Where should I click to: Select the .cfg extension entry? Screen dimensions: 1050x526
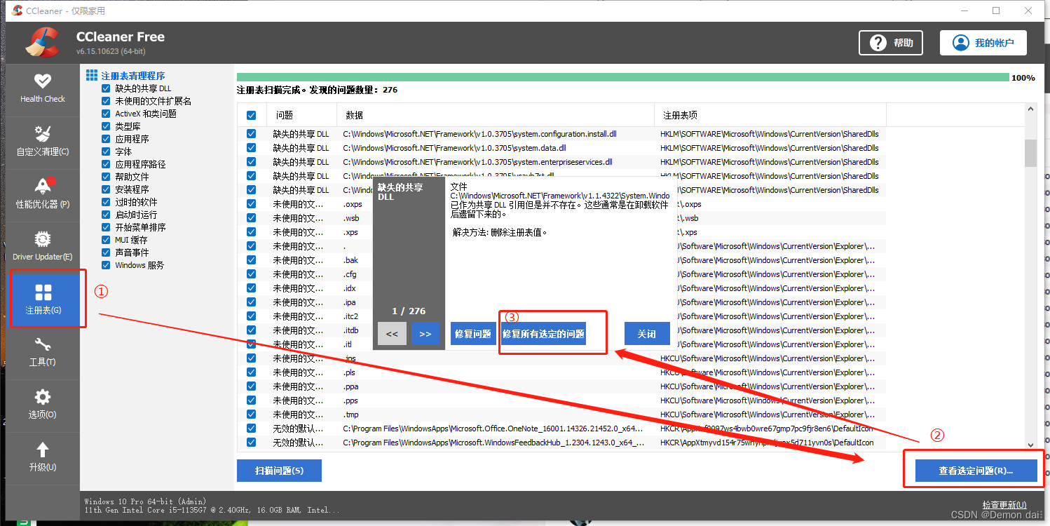pos(350,274)
